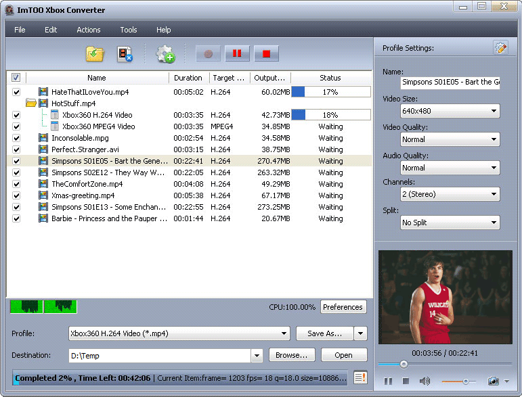The image size is (522, 397).
Task: Open the Destination path dropdown arrow
Action: click(x=257, y=356)
